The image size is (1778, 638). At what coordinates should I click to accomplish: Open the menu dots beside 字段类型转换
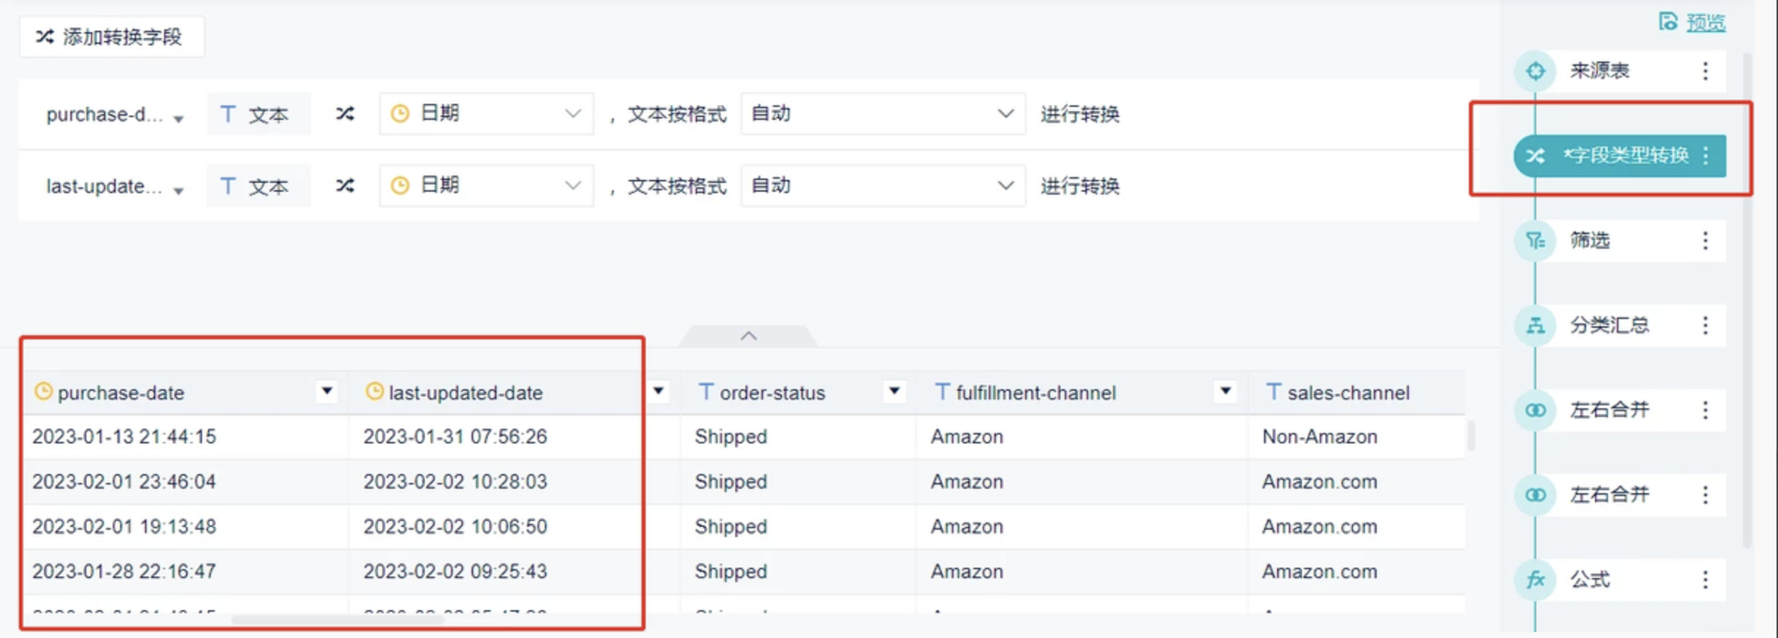(x=1706, y=155)
